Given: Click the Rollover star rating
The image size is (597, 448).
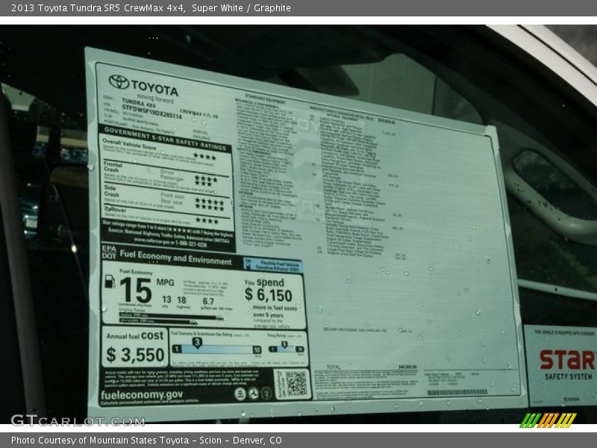Looking at the screenshot, I should (207, 220).
